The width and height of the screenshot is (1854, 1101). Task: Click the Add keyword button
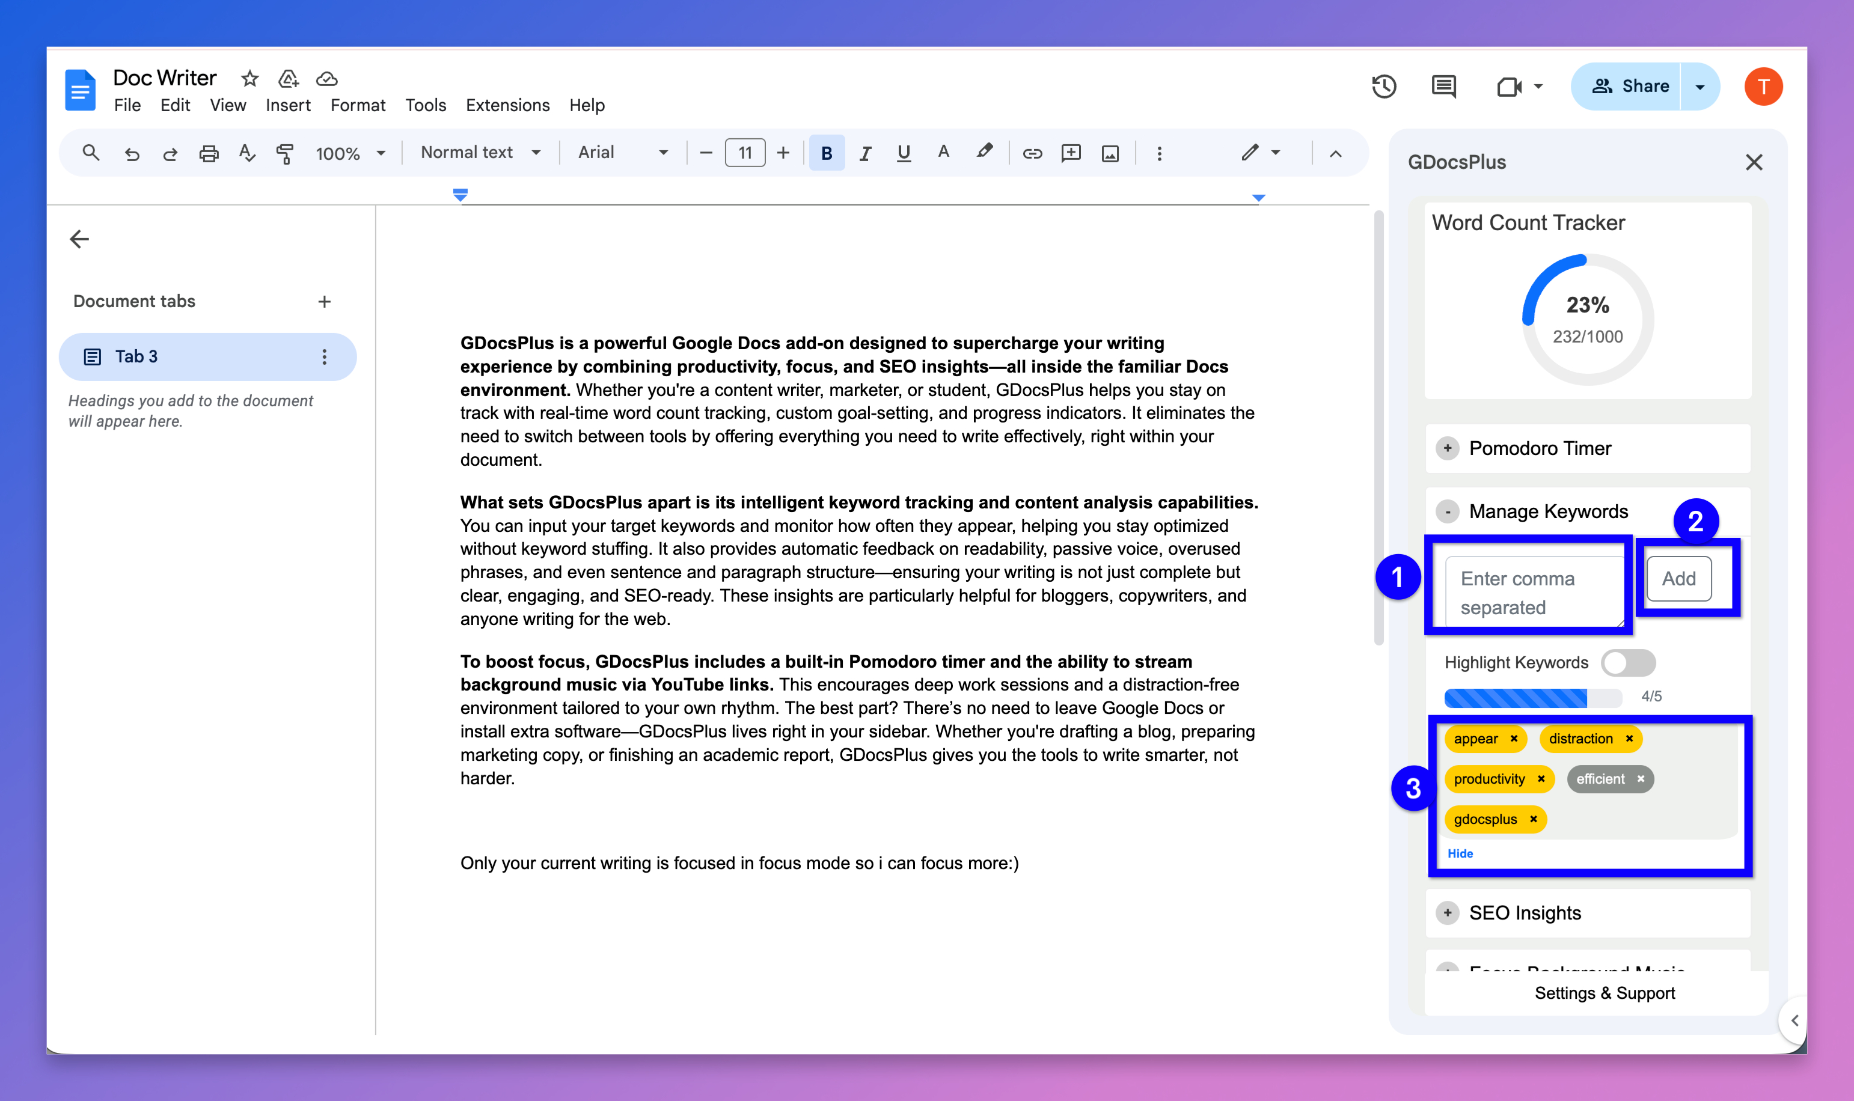(1678, 579)
